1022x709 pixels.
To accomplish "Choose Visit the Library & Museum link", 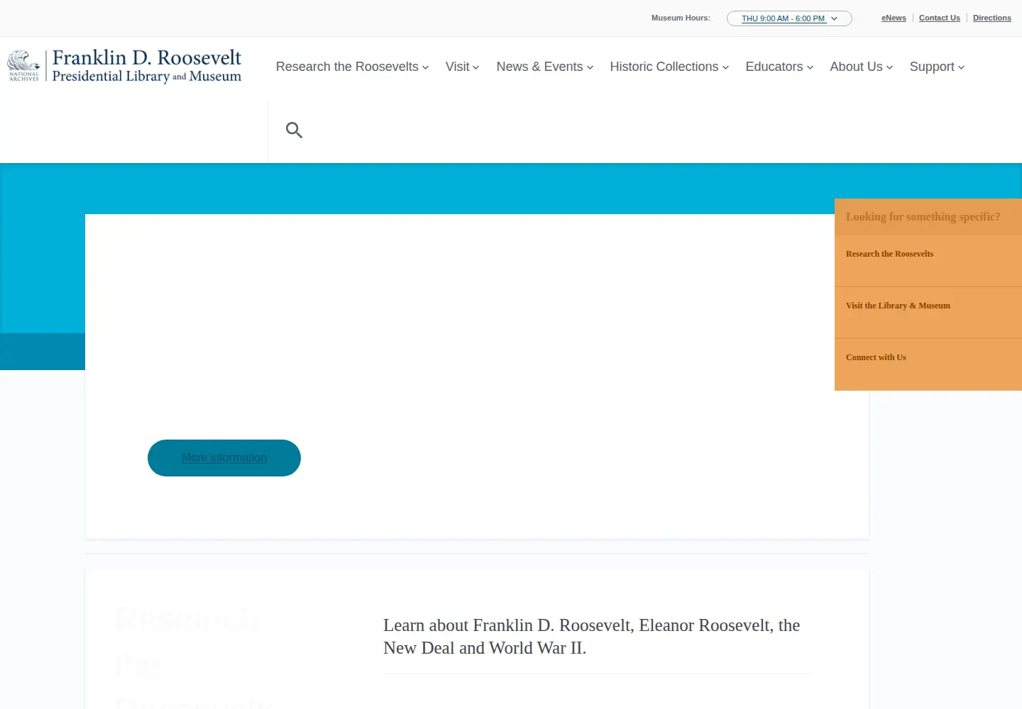I will [x=898, y=306].
